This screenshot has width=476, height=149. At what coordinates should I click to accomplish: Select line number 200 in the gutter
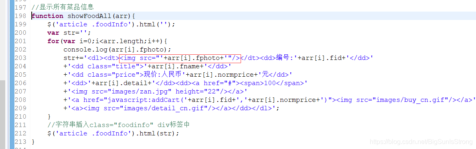(20, 33)
